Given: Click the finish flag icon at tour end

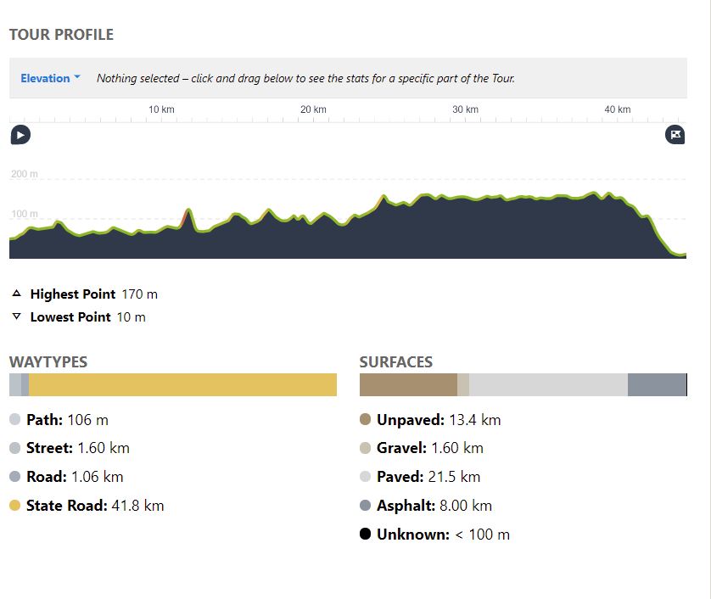Looking at the screenshot, I should 675,134.
